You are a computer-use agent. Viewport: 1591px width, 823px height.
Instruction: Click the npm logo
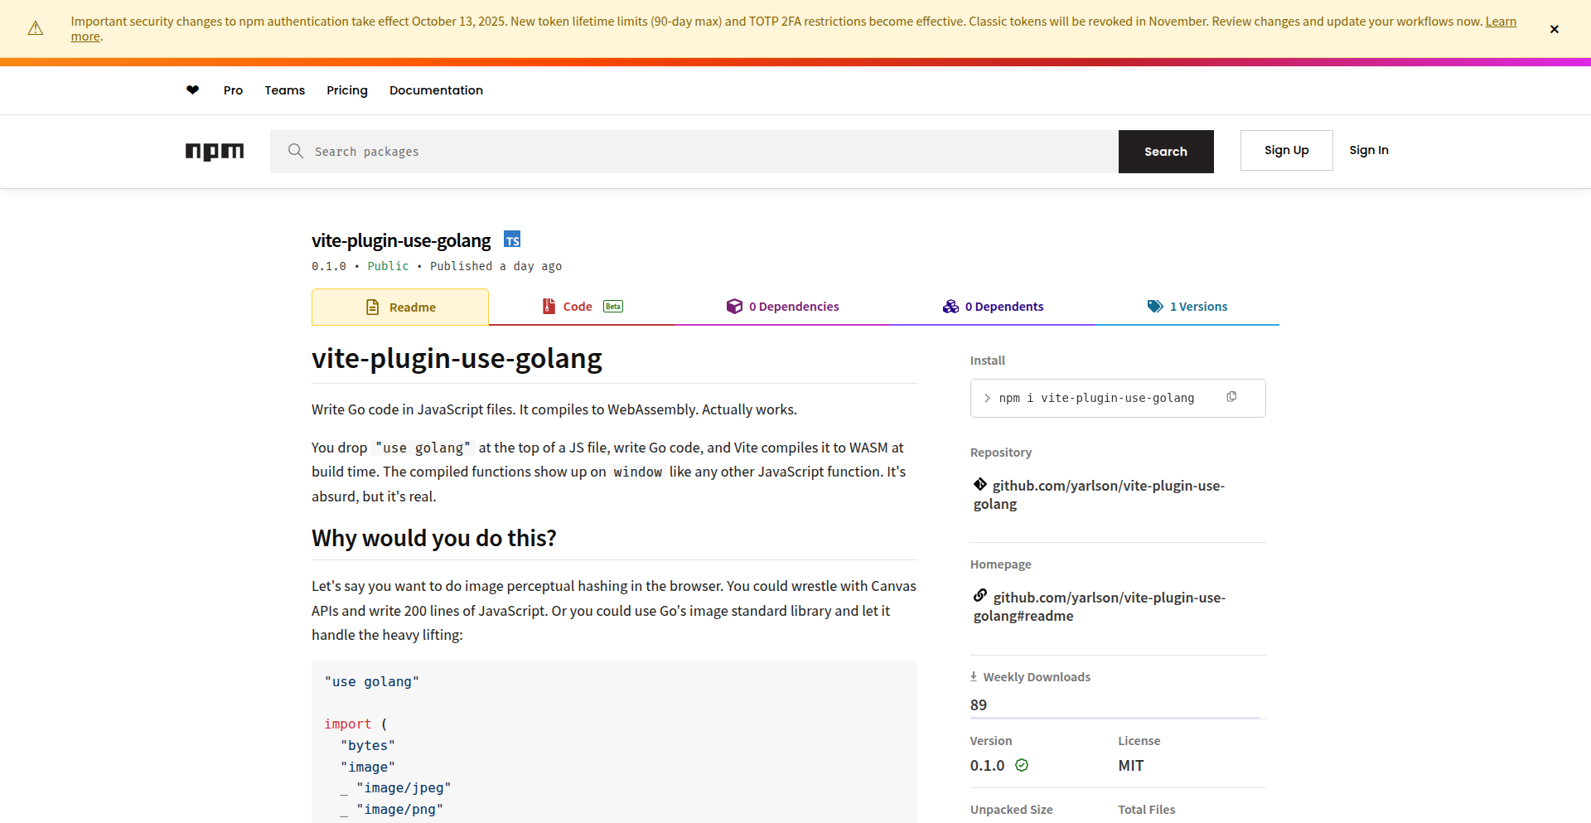tap(214, 151)
